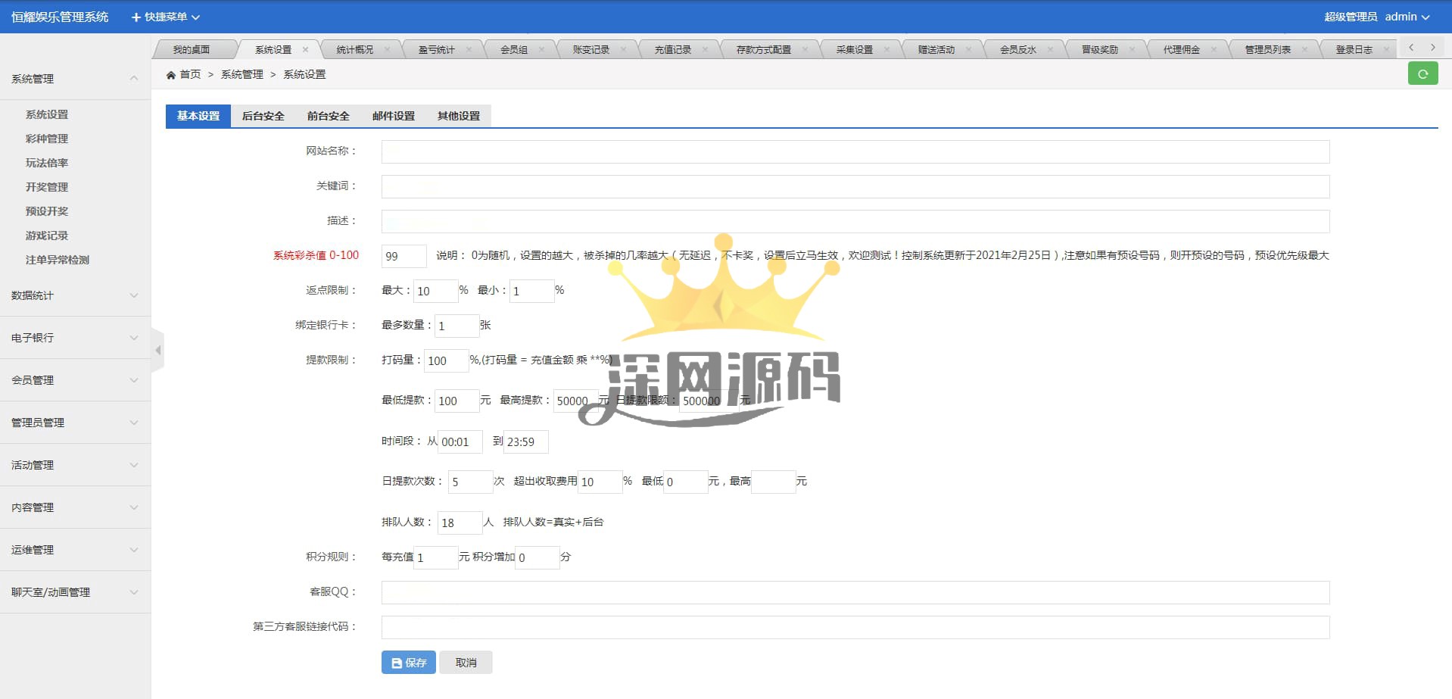Image resolution: width=1452 pixels, height=699 pixels.
Task: Open the 快捷菜单 dropdown
Action: point(166,17)
